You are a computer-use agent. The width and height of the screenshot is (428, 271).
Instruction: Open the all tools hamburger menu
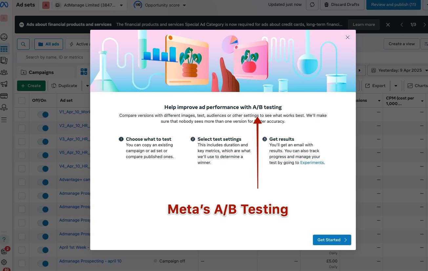[x=4, y=120]
